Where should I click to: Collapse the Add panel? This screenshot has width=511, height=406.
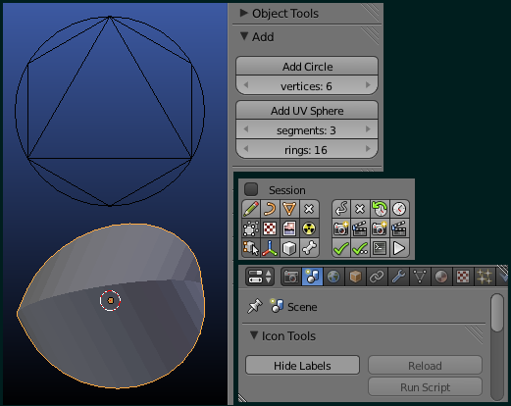[x=244, y=36]
